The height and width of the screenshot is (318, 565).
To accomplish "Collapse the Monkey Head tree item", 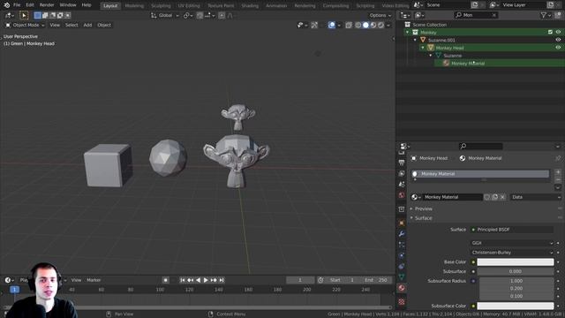I will coord(423,48).
